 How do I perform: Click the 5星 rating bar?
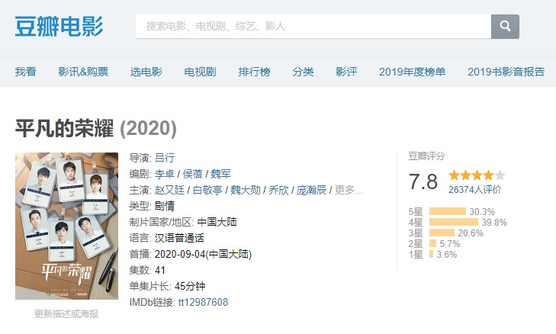[448, 212]
